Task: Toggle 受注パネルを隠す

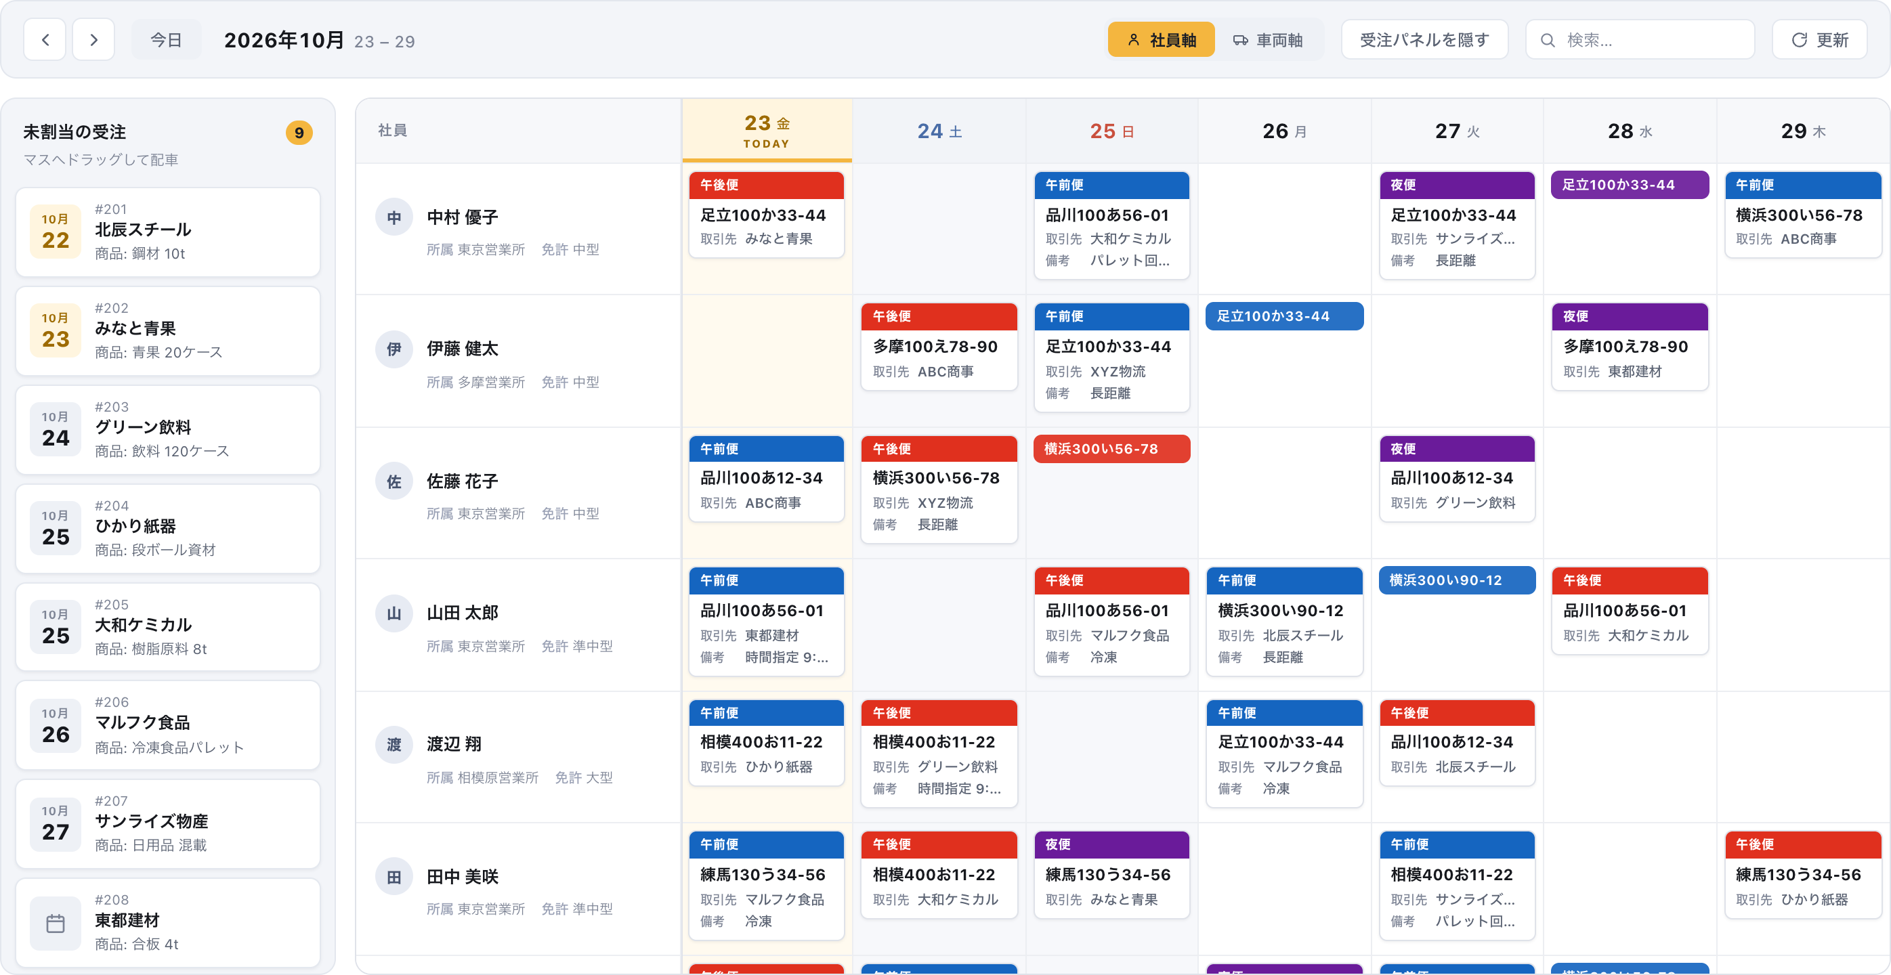Action: click(x=1425, y=40)
